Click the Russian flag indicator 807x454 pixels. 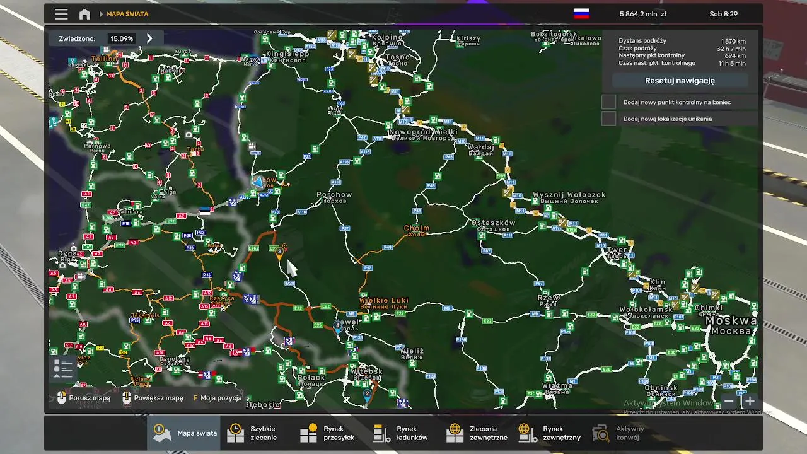581,13
